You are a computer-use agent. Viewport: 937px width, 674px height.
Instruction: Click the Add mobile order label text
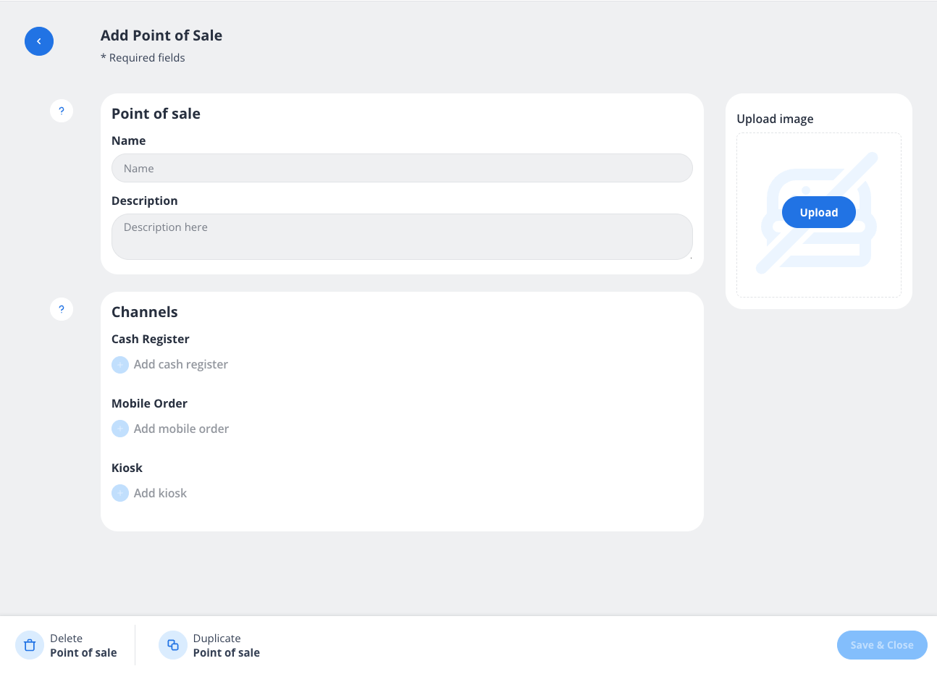[181, 428]
